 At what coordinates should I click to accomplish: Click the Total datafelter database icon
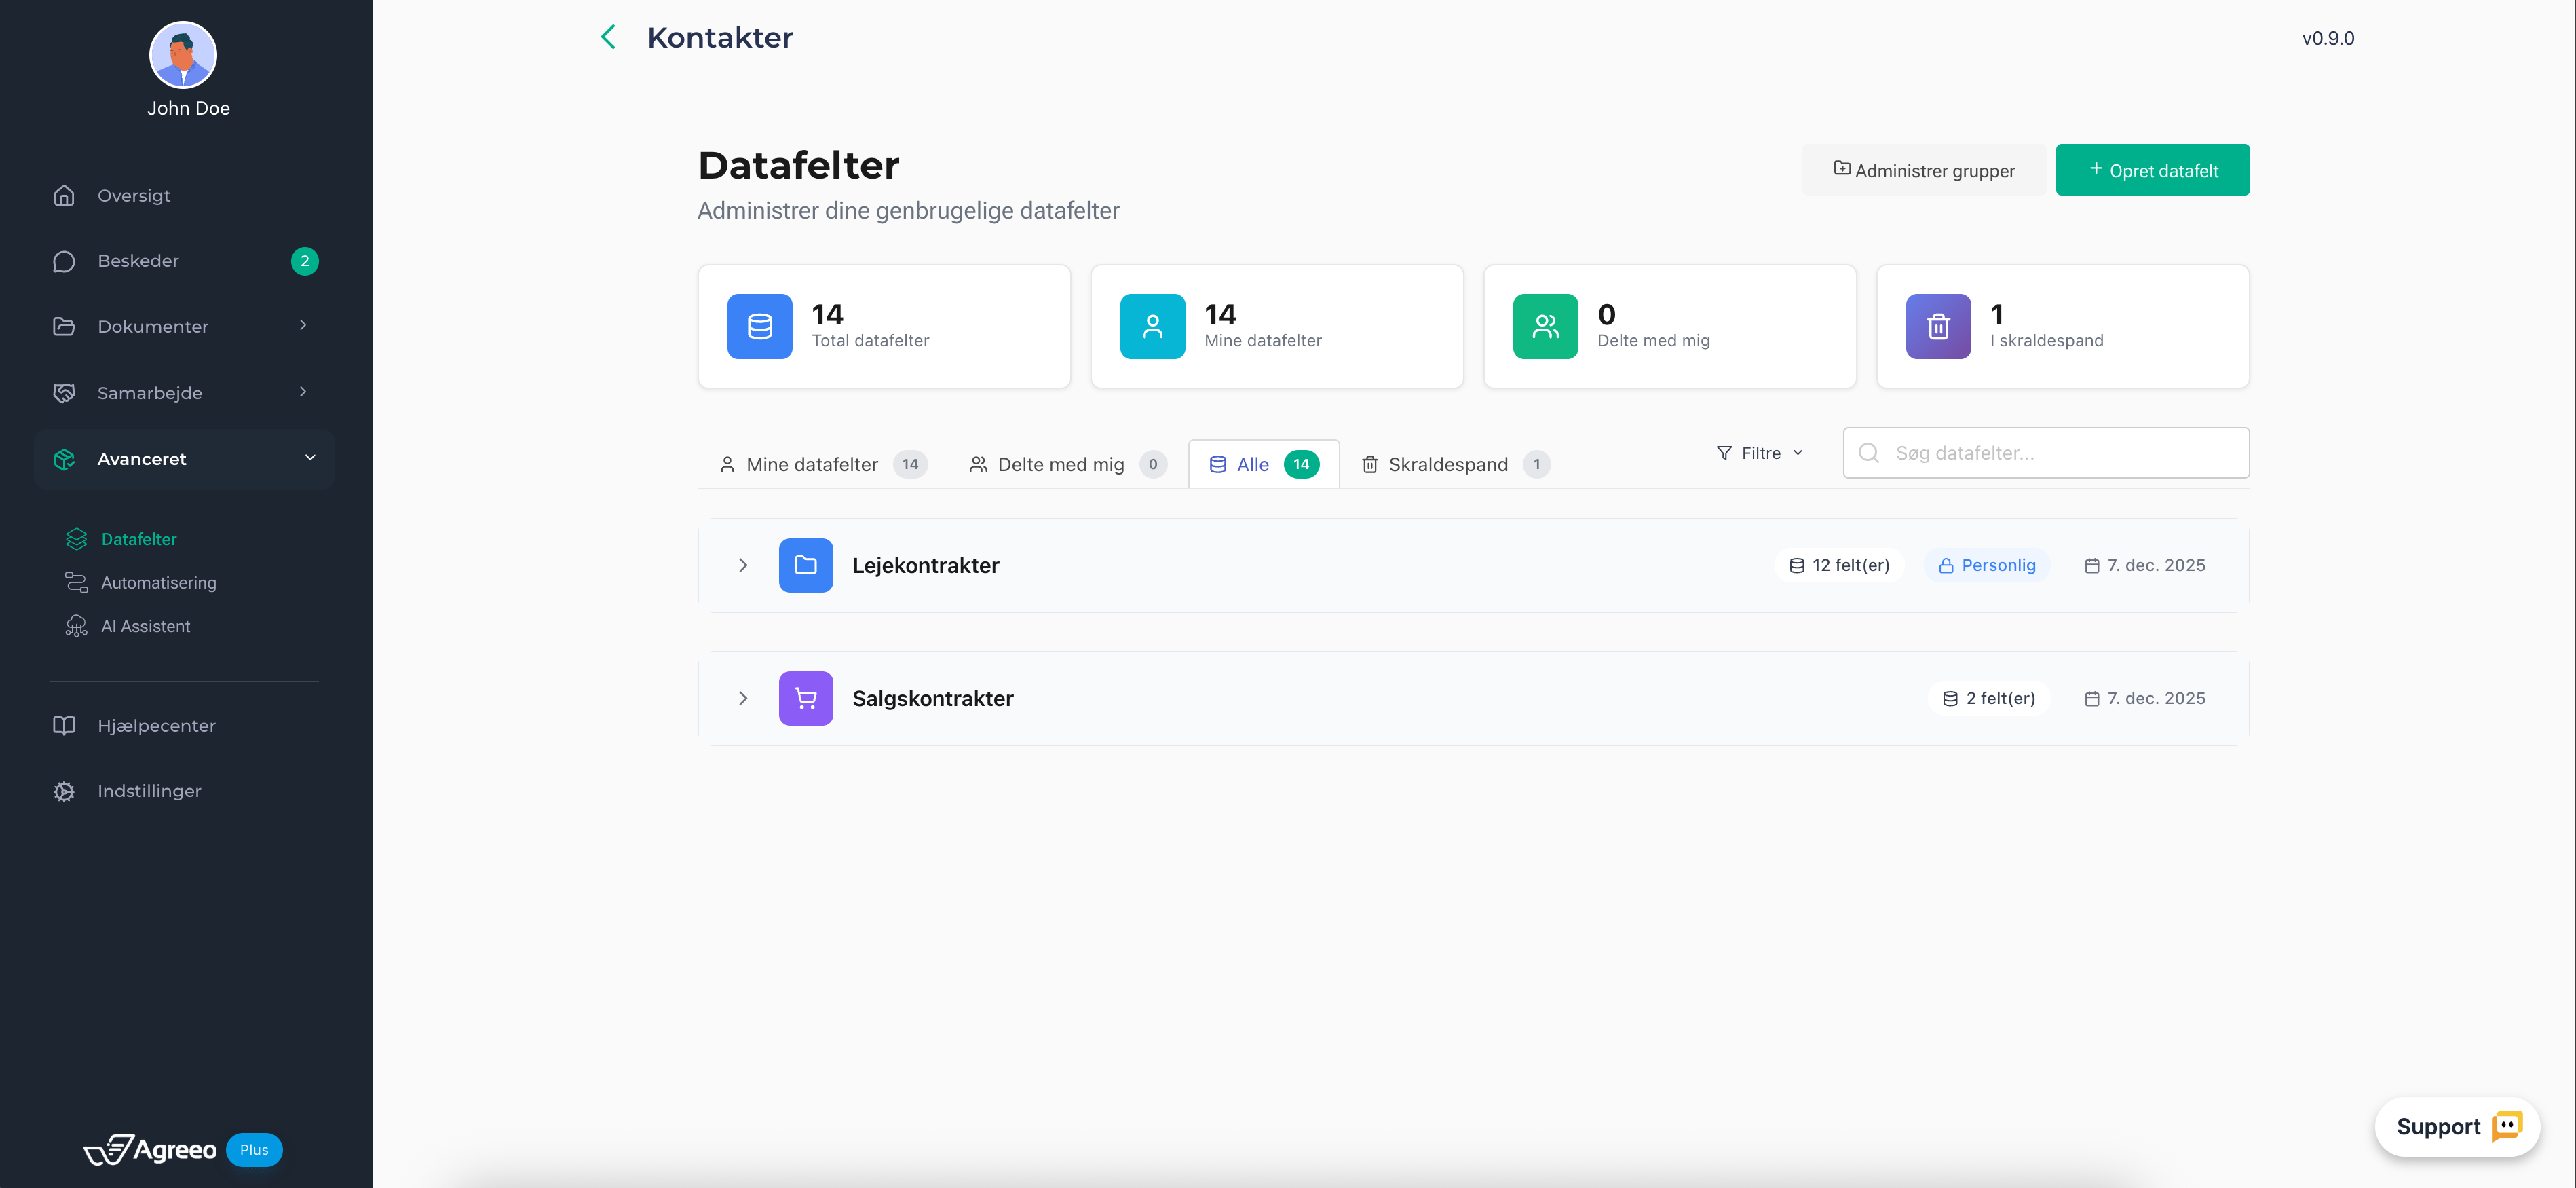759,326
